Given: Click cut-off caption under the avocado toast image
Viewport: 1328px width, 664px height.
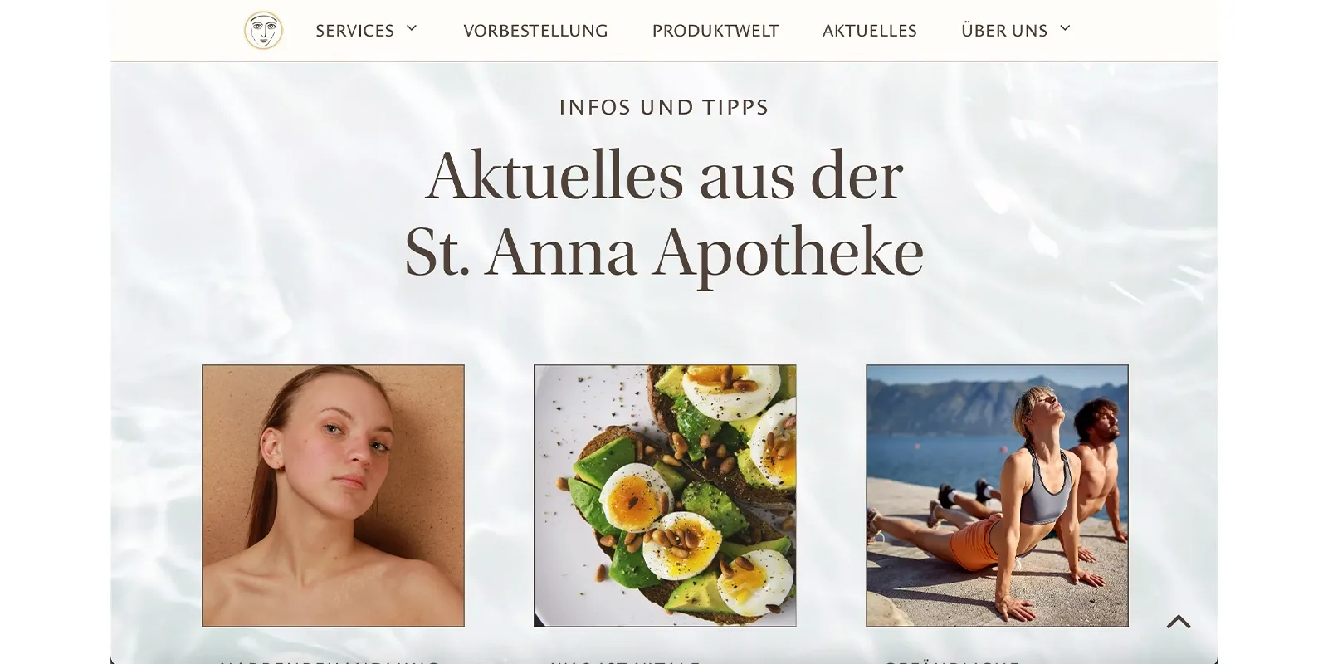Looking at the screenshot, I should pyautogui.click(x=626, y=661).
